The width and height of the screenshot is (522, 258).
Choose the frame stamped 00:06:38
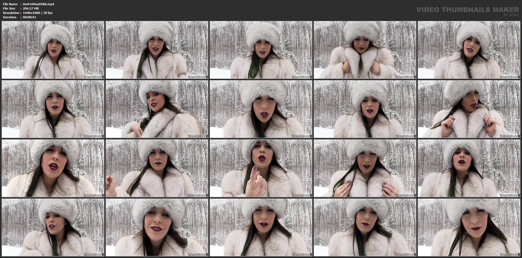[x=53, y=227]
